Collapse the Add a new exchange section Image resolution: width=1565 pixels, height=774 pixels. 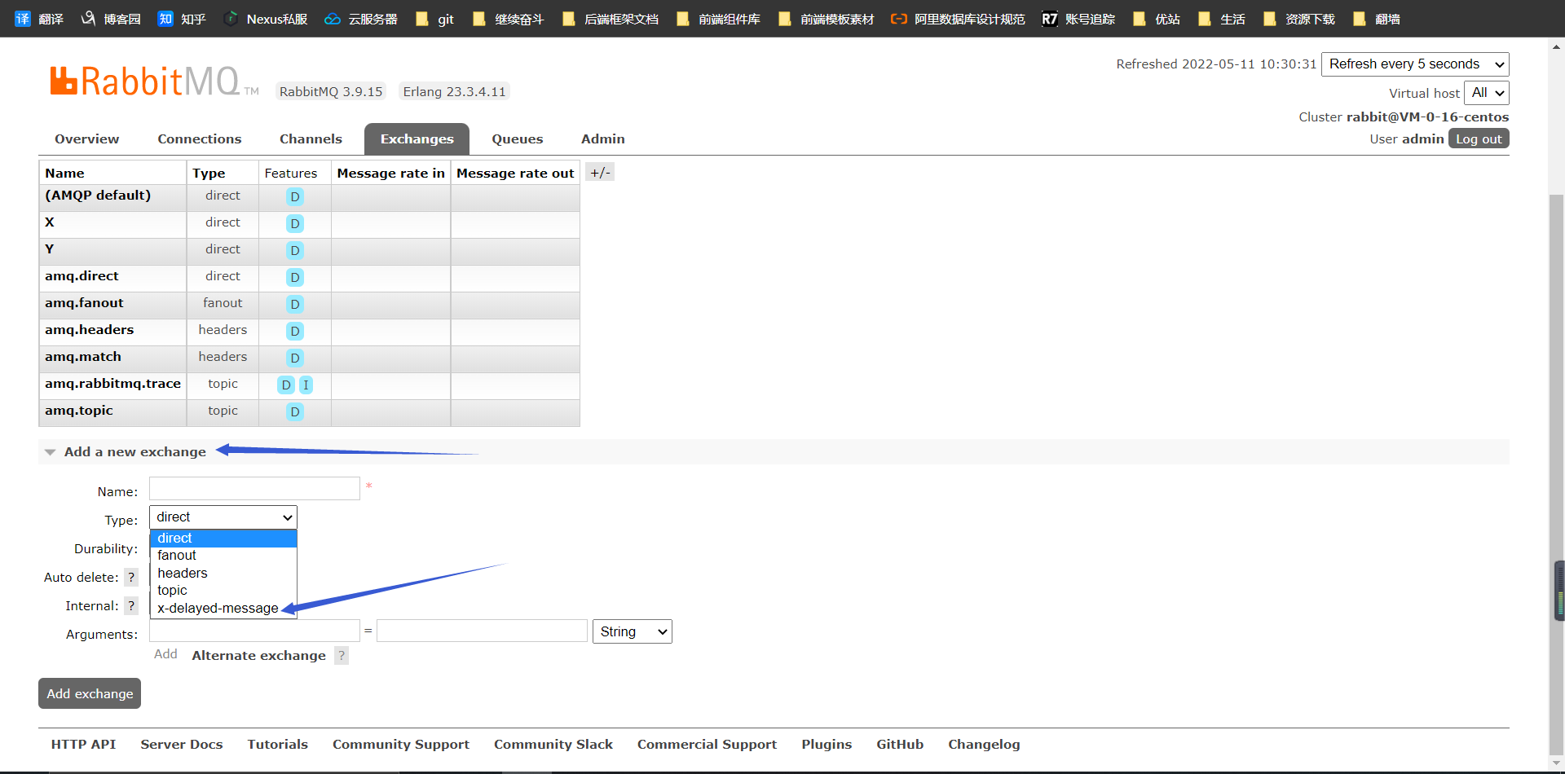pyautogui.click(x=134, y=452)
